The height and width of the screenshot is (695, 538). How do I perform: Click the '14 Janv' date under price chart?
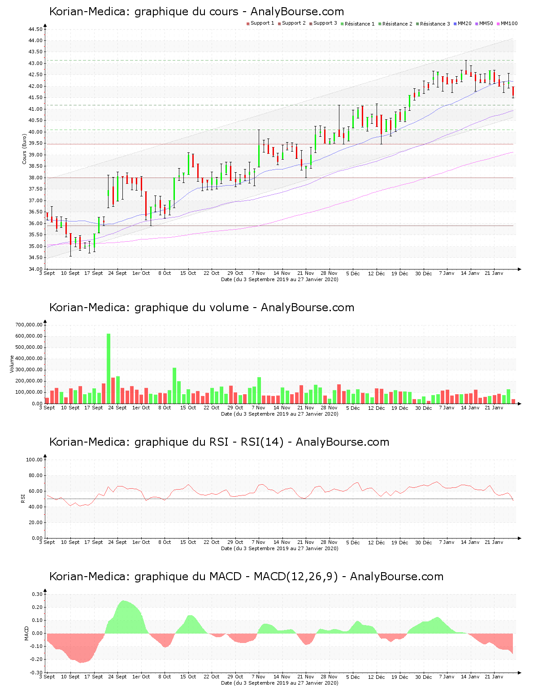pos(470,273)
